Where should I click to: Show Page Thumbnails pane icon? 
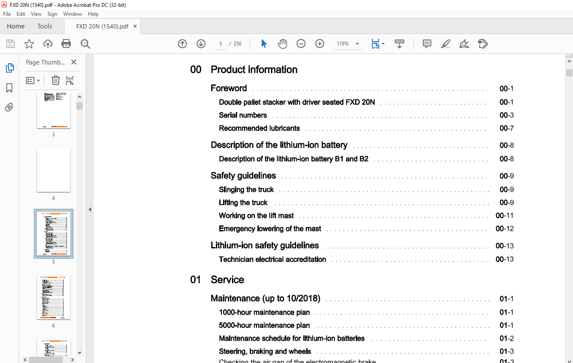coord(9,68)
